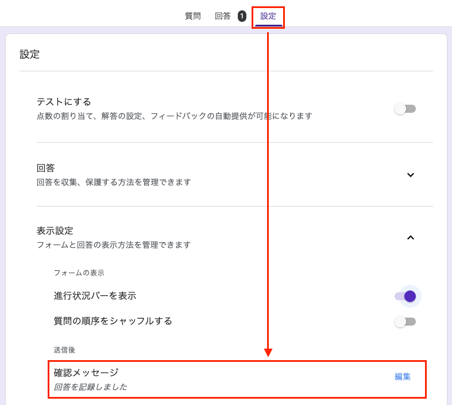Click the 質問の順序をシャッフルする label text
This screenshot has width=452, height=405.
point(113,321)
